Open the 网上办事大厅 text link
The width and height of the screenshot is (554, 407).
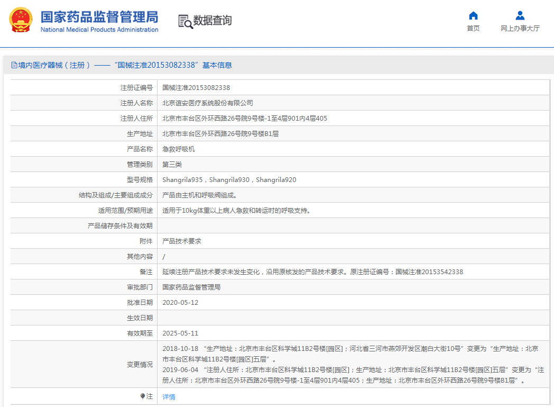(x=520, y=29)
